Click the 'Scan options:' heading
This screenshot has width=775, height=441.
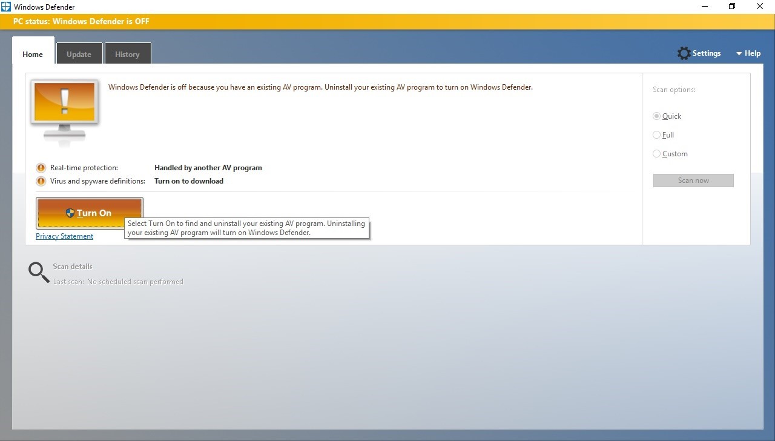tap(674, 90)
